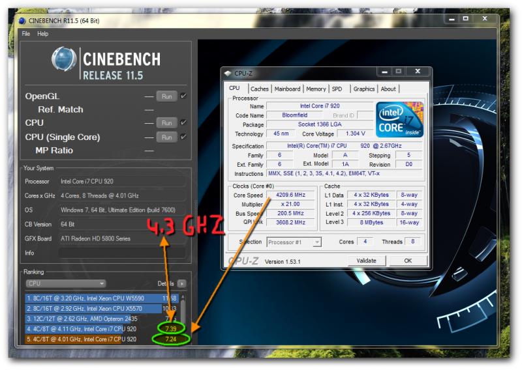Screen dimensions: 522x370
Task: Click the QPI Link value 3608.2 MHz
Action: [x=290, y=222]
